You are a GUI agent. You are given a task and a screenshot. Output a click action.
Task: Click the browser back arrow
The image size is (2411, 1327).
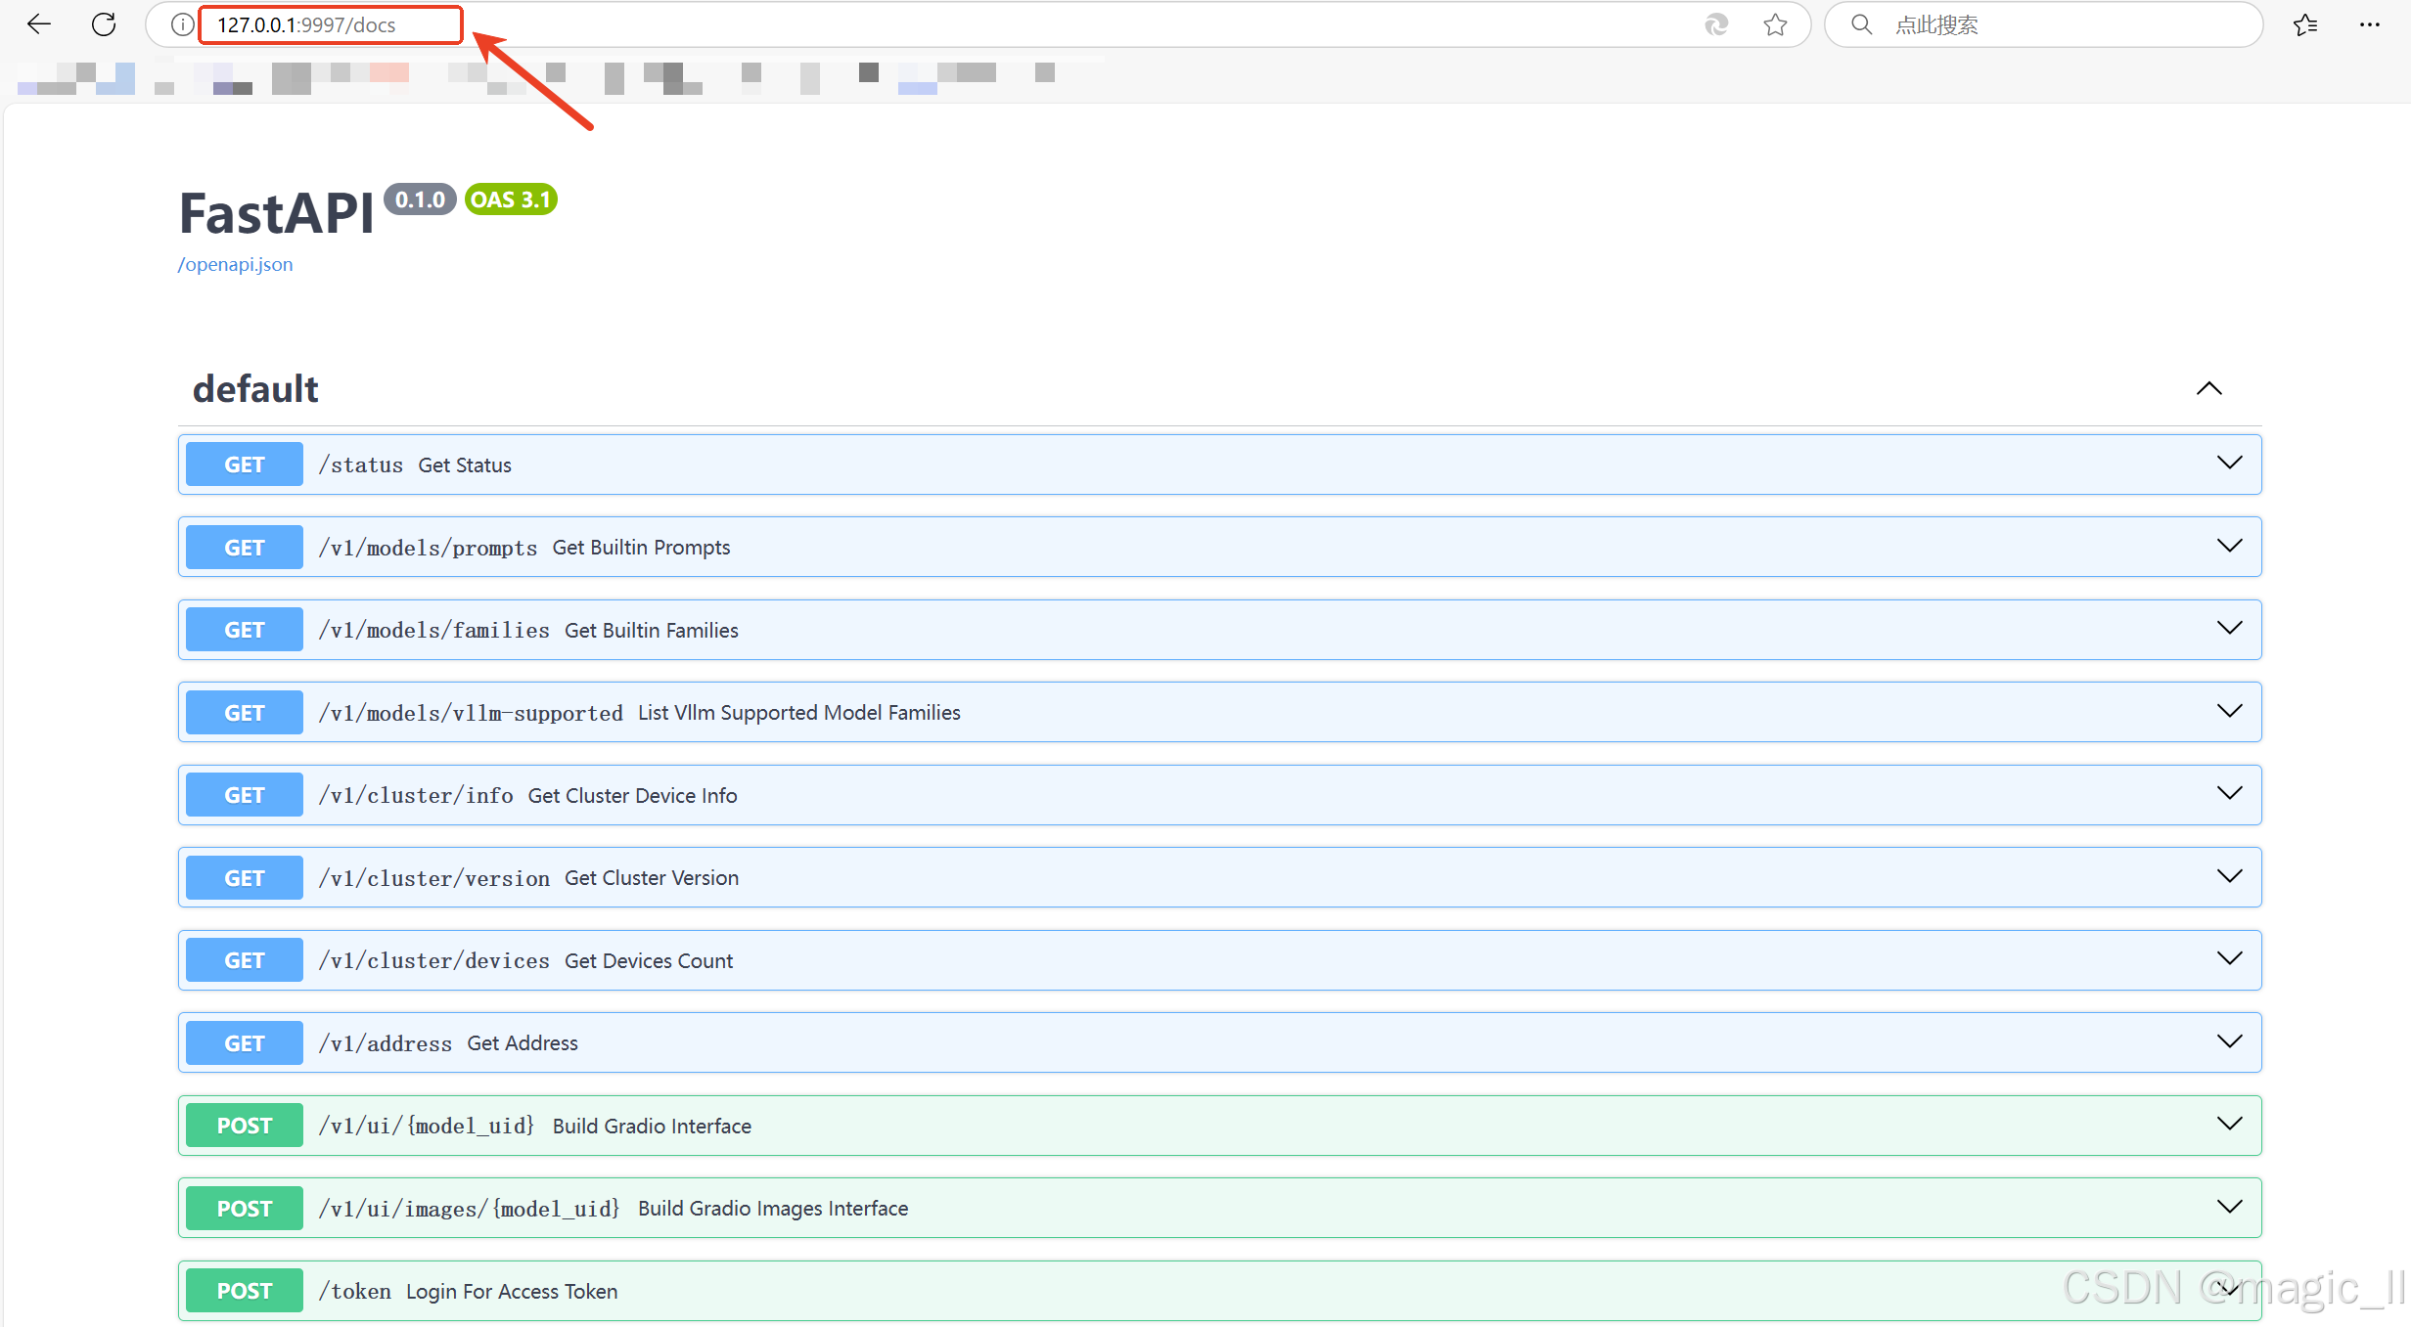pyautogui.click(x=39, y=24)
